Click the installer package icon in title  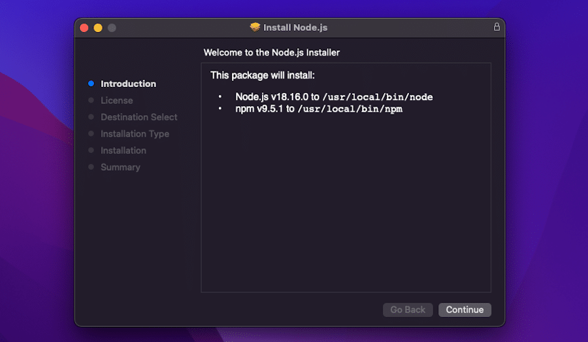(255, 27)
